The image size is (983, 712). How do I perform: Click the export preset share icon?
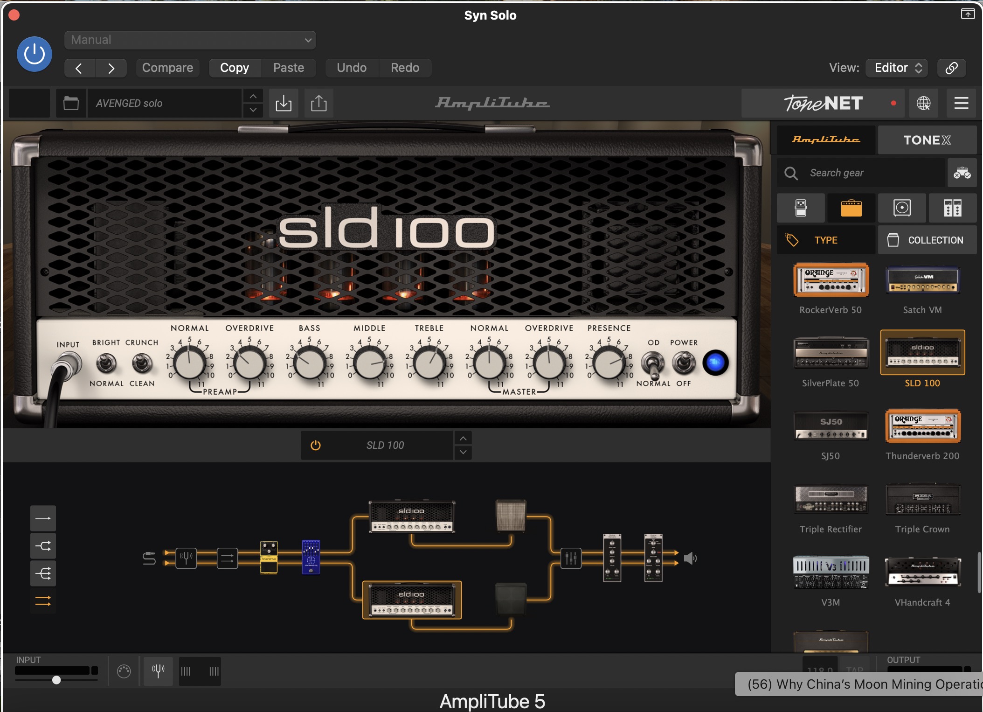[319, 103]
